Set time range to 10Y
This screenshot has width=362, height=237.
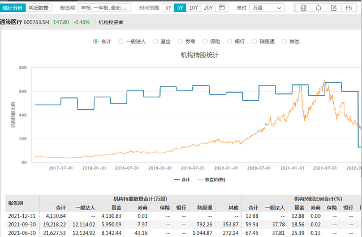click(193, 8)
